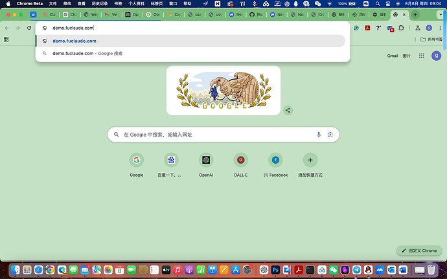
Task: Open Spotlight search in menu bar
Action: tap(378, 4)
